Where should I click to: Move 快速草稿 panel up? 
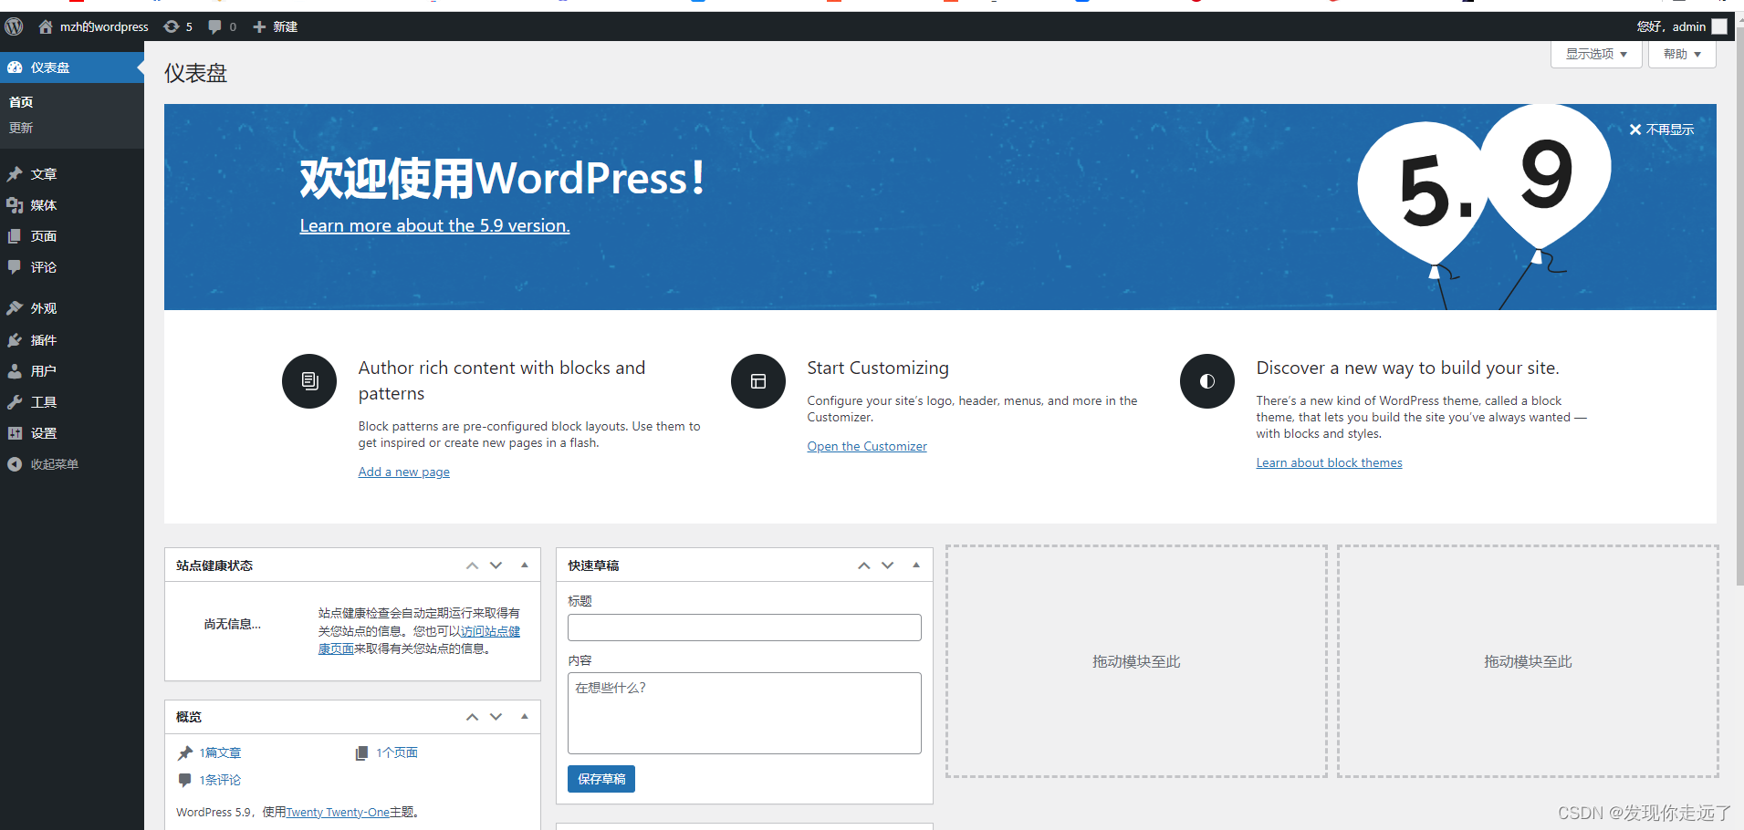point(863,565)
